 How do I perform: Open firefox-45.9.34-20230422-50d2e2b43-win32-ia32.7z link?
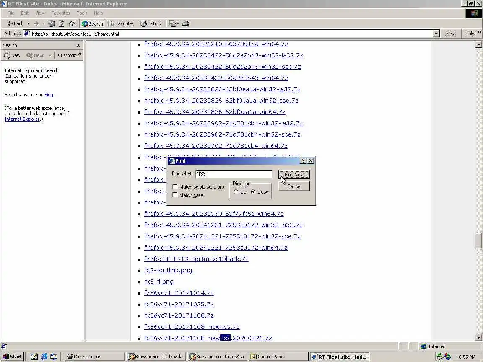tap(223, 55)
